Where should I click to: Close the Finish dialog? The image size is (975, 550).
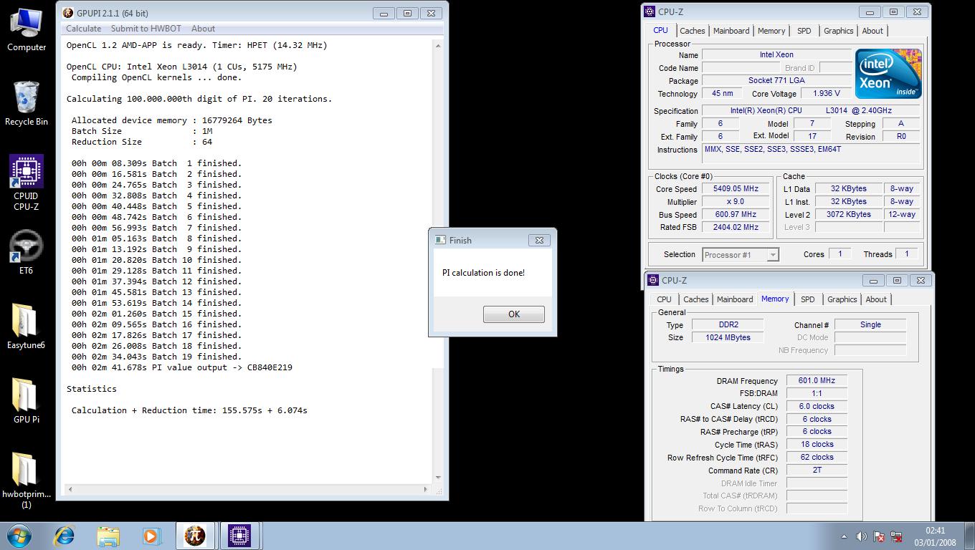click(x=539, y=240)
